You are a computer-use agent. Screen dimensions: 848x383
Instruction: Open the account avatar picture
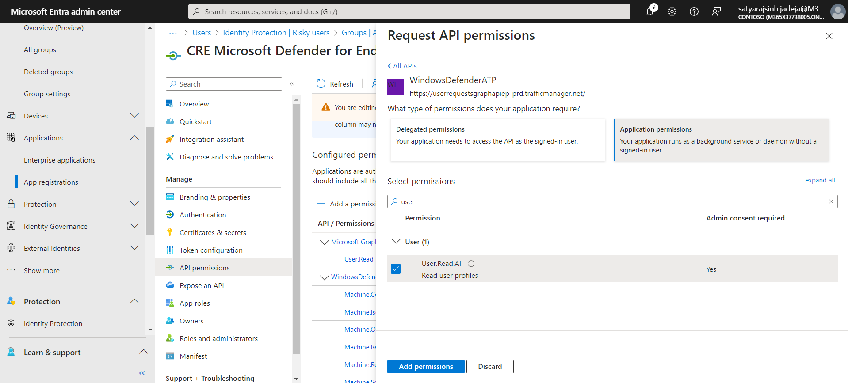pyautogui.click(x=837, y=11)
